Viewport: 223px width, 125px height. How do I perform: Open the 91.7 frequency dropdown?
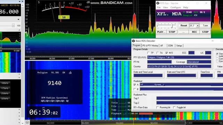pyautogui.click(x=198, y=26)
